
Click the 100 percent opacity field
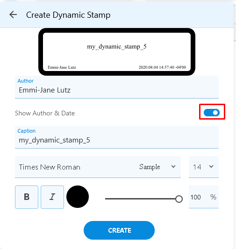[x=204, y=197]
